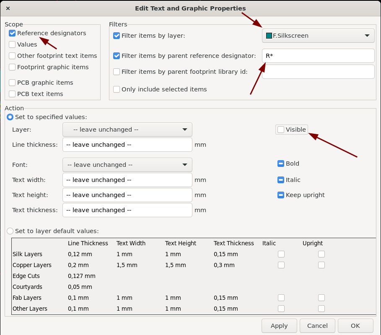381x335 pixels.
Task: Click the F.Silkscreen teal color swatch
Action: coord(269,36)
